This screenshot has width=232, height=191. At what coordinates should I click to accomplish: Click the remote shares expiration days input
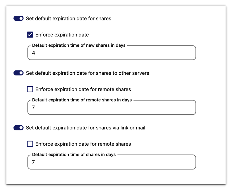111,108
